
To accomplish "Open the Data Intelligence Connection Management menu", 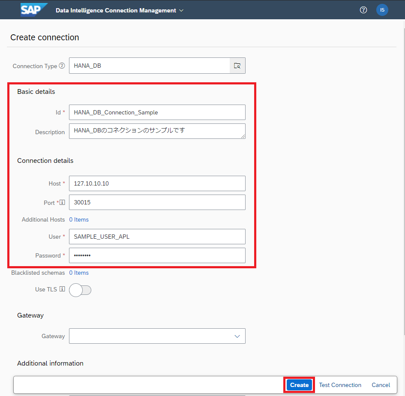I will coord(119,10).
